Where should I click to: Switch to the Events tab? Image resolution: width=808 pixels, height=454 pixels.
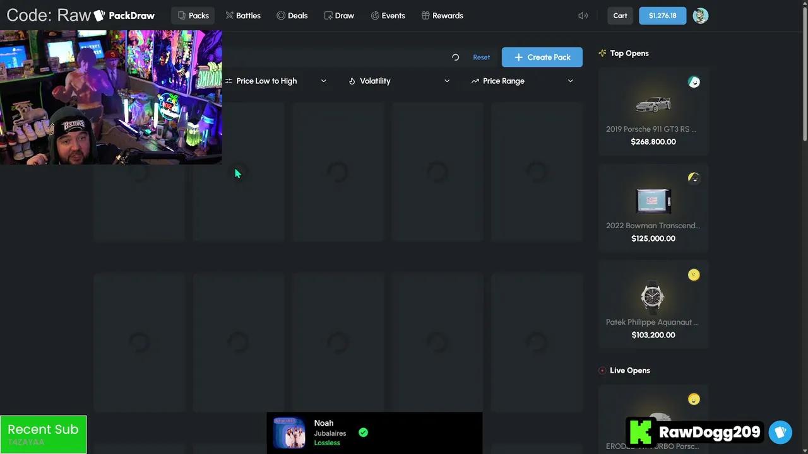click(x=388, y=16)
